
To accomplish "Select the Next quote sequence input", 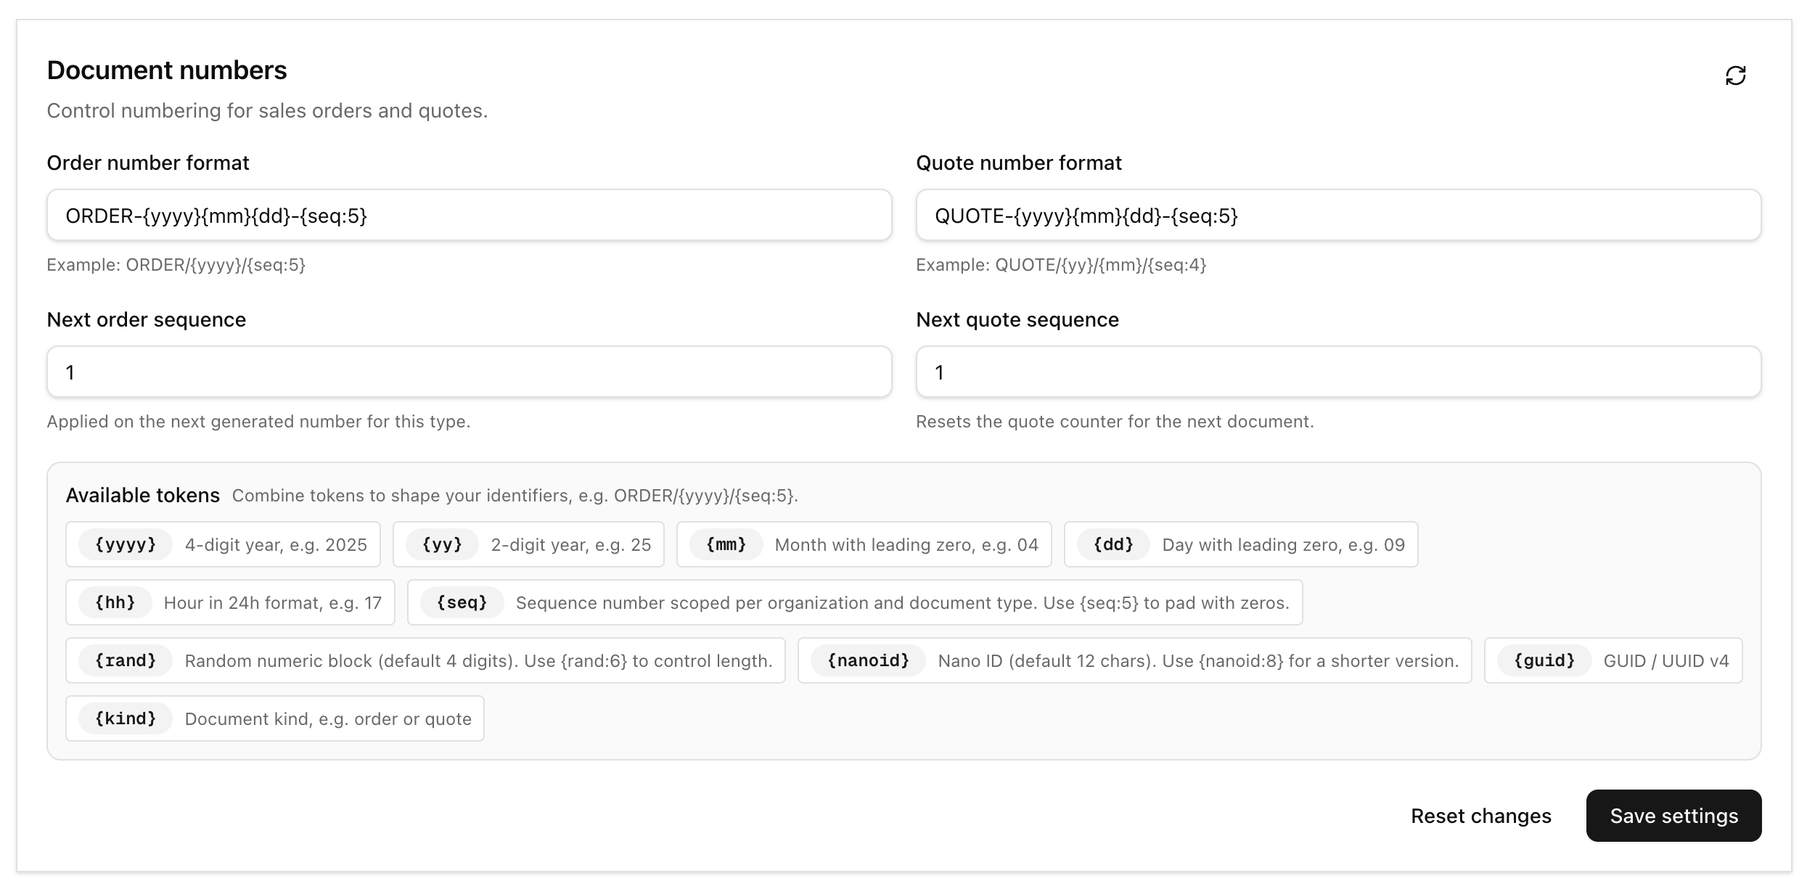I will [x=1337, y=372].
